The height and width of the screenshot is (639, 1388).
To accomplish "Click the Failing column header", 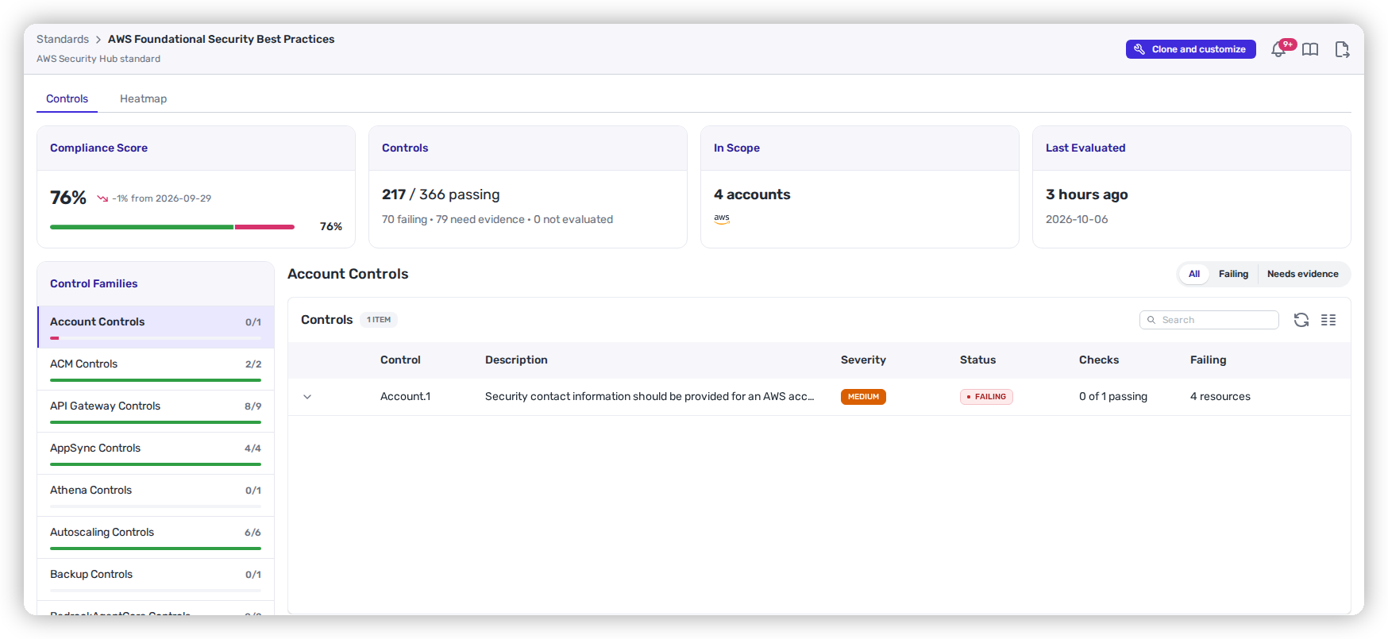I will coord(1208,360).
